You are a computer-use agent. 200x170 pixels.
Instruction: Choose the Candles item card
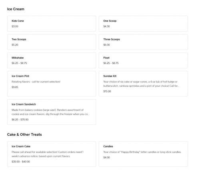point(143,154)
